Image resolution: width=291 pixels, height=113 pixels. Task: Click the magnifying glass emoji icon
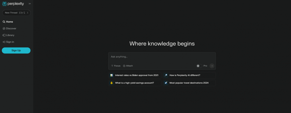[x=166, y=75]
